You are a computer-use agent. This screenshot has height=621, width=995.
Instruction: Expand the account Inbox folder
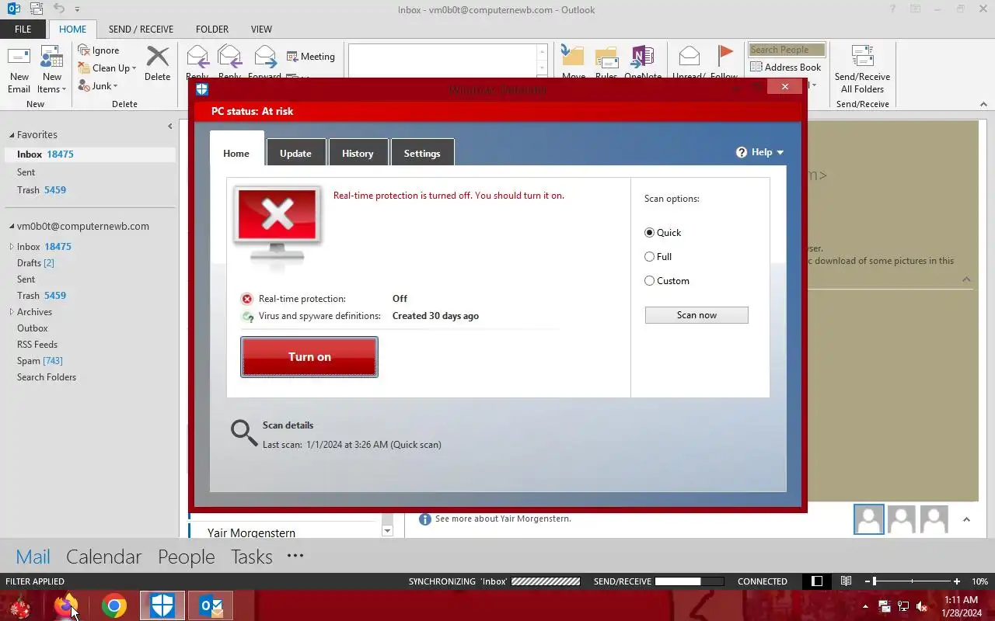[x=12, y=247]
